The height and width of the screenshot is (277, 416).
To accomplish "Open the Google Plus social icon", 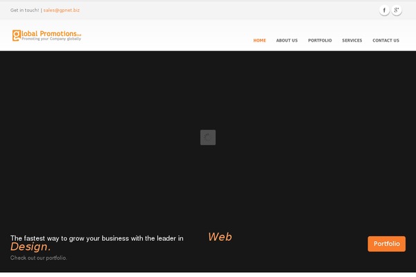I will 397,10.
